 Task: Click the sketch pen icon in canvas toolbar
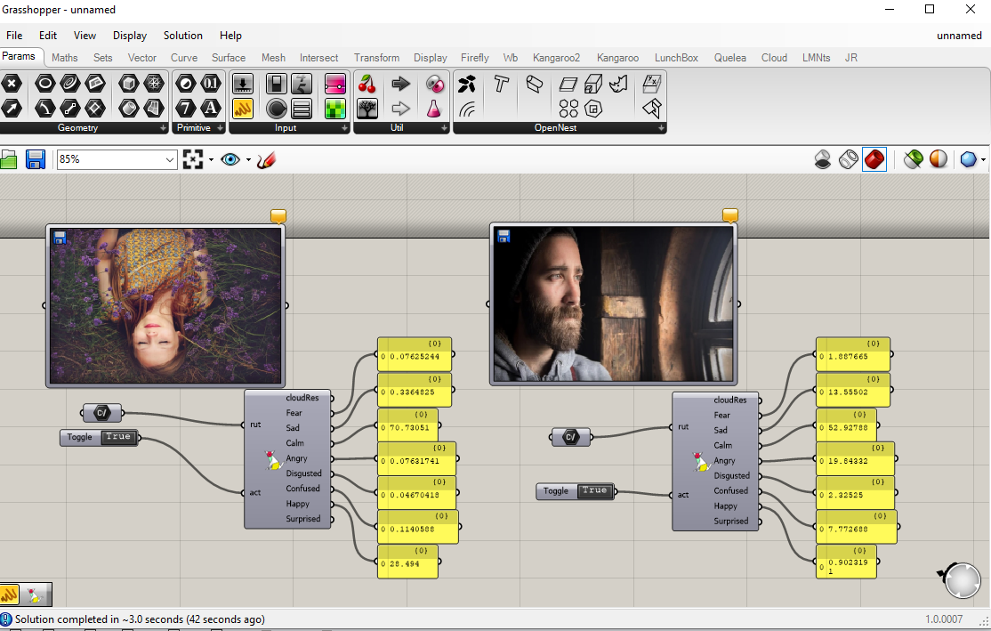coord(266,159)
